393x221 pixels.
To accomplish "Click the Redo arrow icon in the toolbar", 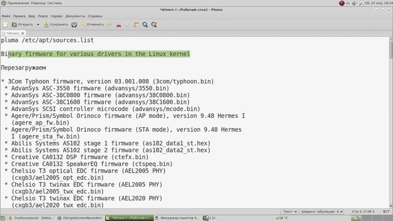I will click(110, 25).
